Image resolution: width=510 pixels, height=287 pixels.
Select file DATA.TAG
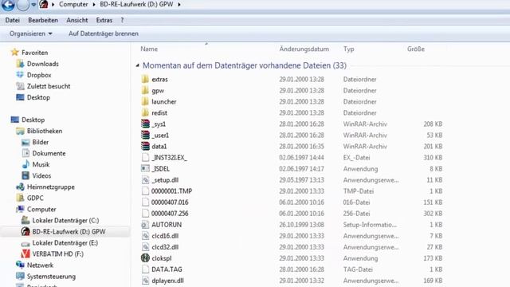tap(167, 269)
